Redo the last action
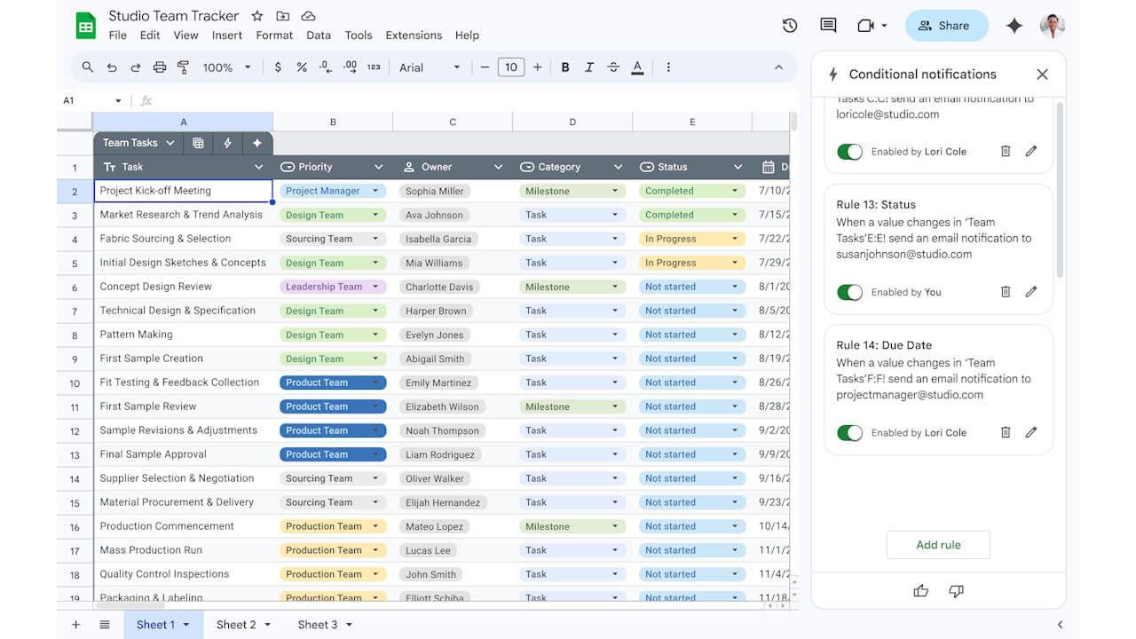The image size is (1136, 639). (136, 67)
